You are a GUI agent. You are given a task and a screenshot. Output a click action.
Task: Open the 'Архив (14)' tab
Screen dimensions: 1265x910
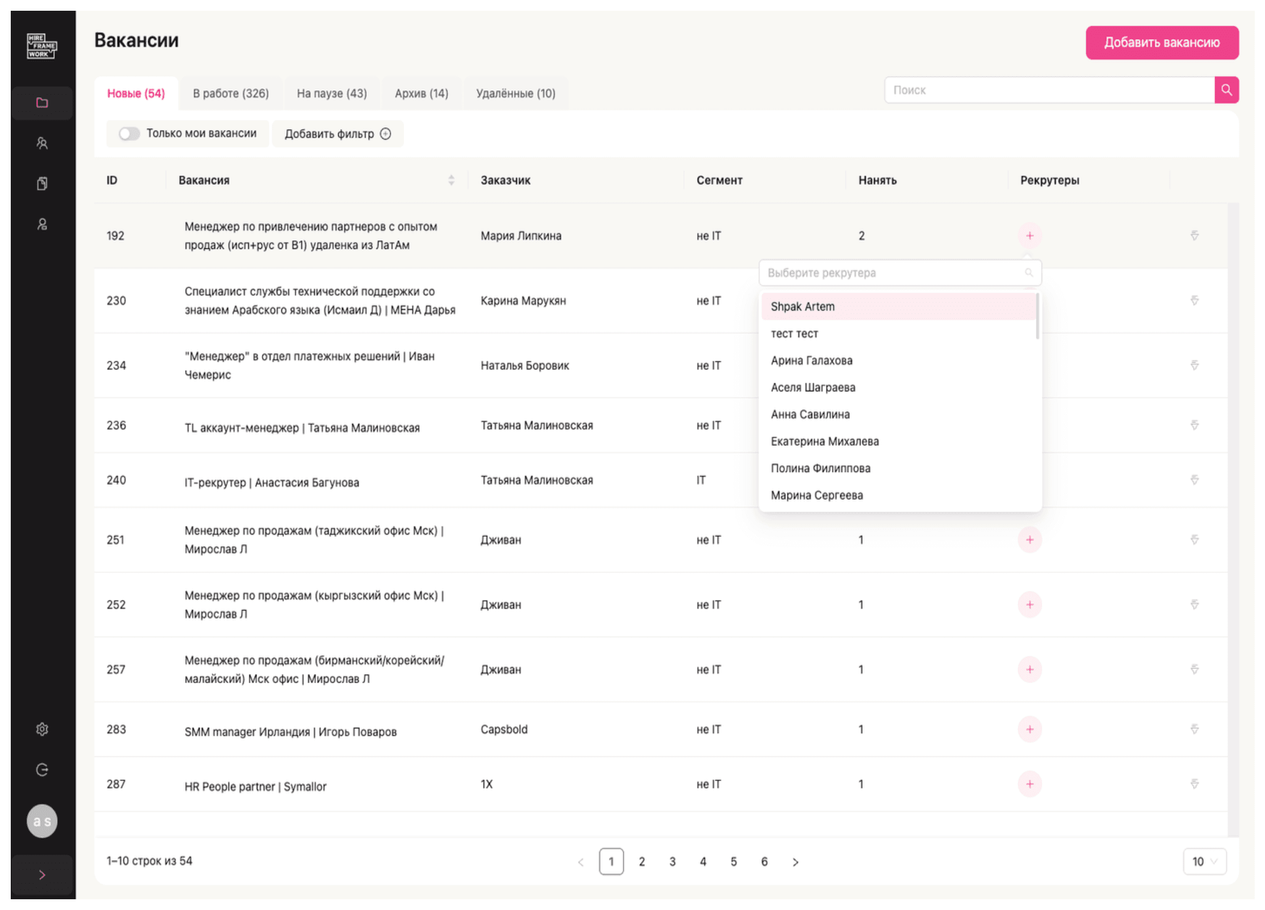[x=421, y=92]
